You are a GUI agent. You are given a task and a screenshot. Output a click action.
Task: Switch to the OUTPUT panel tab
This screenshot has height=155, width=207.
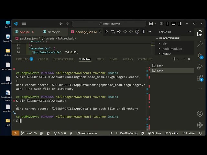pyautogui.click(x=43, y=59)
